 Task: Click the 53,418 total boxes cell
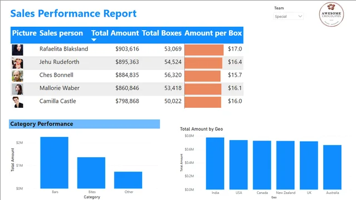pyautogui.click(x=173, y=88)
